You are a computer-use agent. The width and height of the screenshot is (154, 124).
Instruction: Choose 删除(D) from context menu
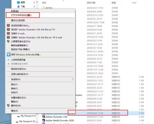coord(15,102)
